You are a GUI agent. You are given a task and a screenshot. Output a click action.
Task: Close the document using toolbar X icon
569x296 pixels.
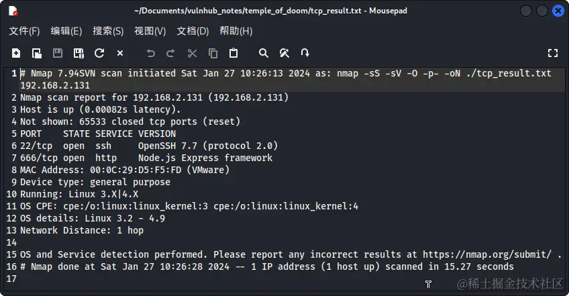(x=120, y=53)
